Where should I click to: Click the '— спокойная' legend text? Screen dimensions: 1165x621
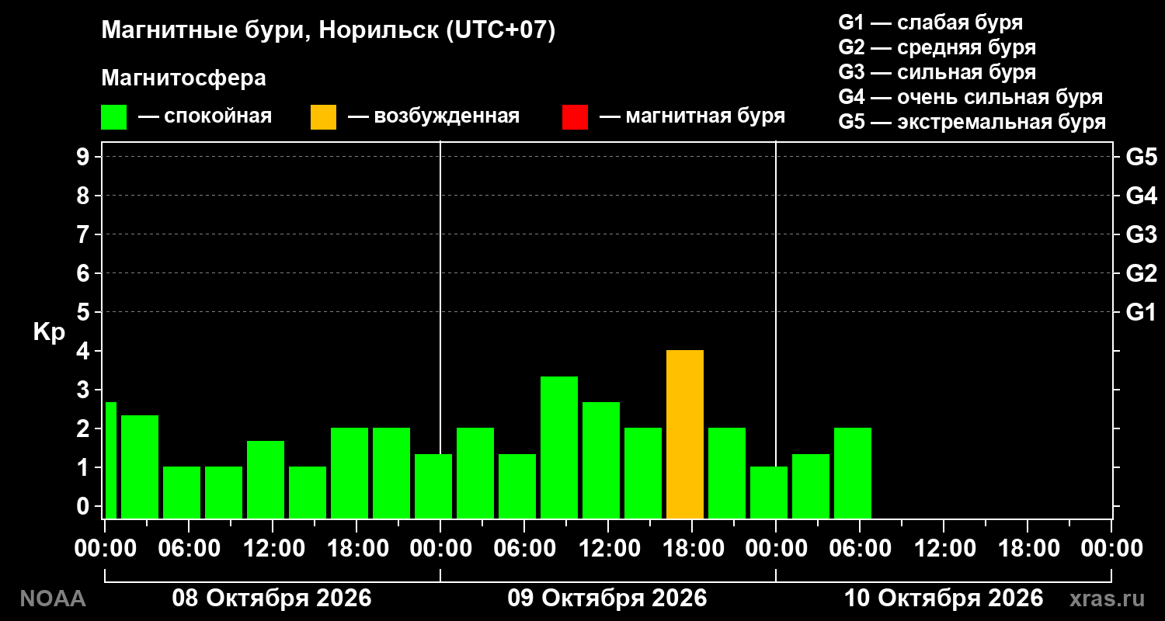pyautogui.click(x=205, y=117)
